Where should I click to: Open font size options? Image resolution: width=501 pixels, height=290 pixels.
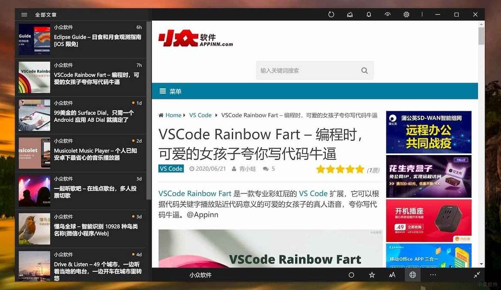392,275
